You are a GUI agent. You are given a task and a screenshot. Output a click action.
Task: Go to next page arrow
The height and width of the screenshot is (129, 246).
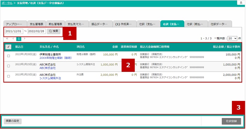coord(25,39)
